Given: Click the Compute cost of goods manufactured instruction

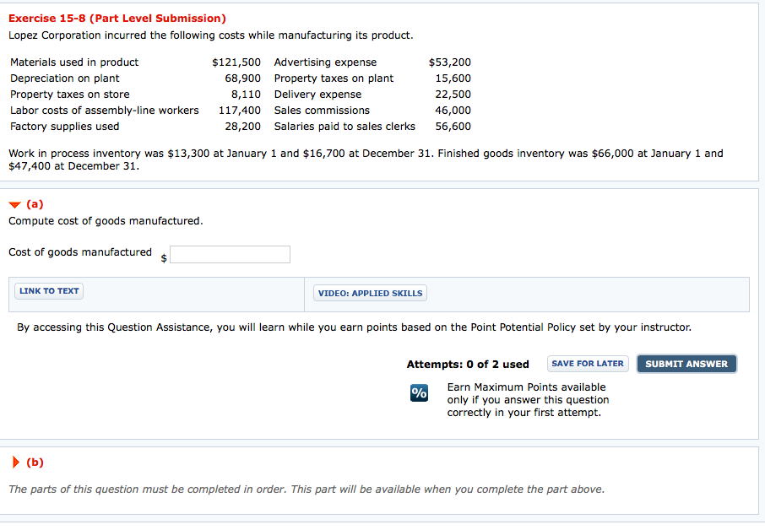Looking at the screenshot, I should coord(106,221).
